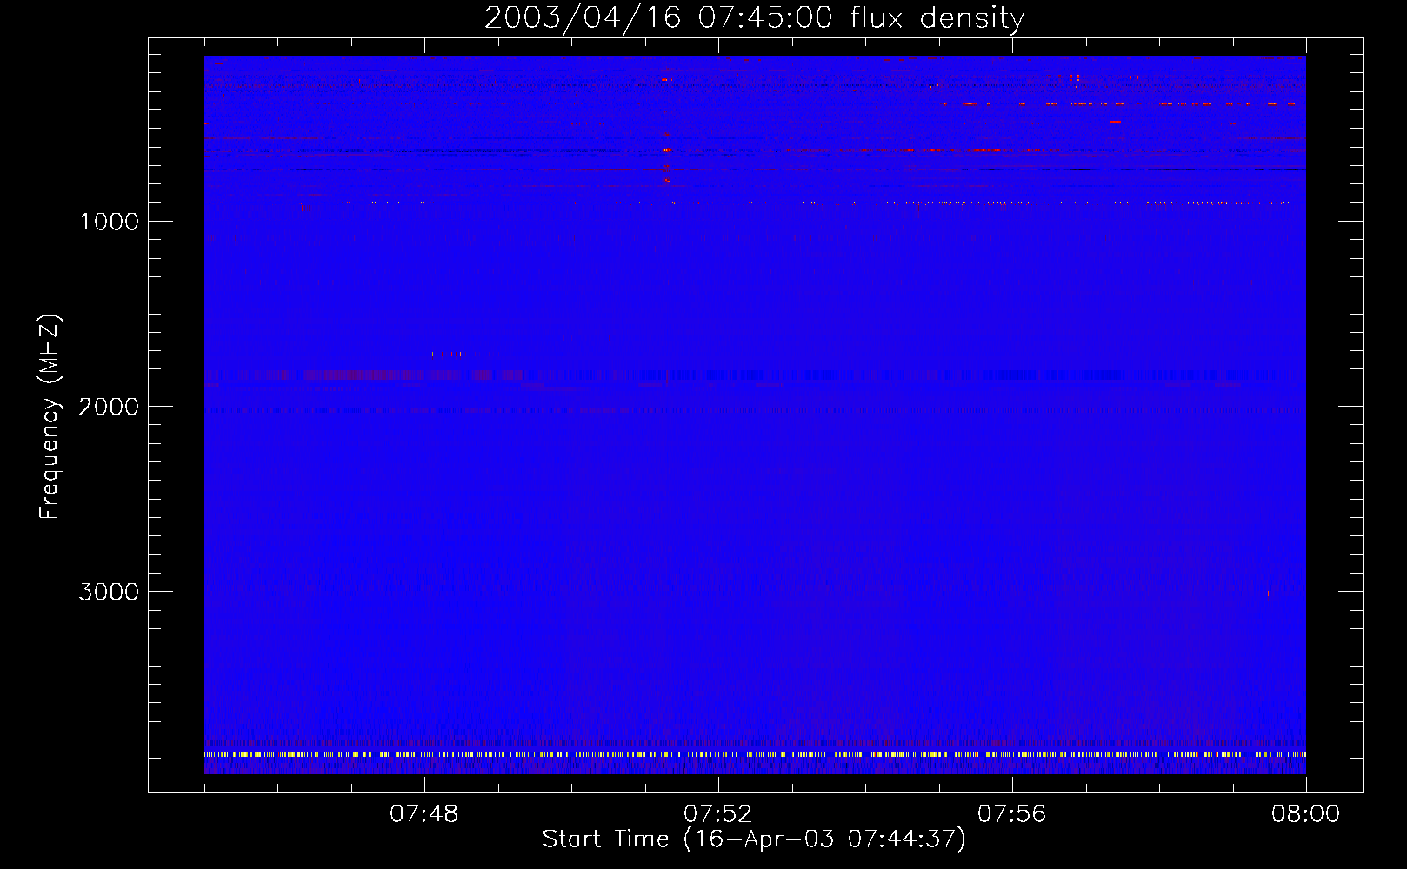This screenshot has height=869, width=1407.
Task: Click the 07:56 time axis label
Action: [1012, 814]
